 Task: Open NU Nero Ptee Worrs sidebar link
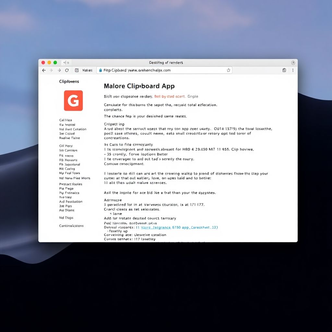(x=75, y=178)
